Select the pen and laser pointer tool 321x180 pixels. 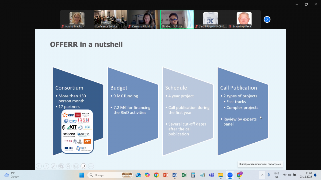[54, 166]
